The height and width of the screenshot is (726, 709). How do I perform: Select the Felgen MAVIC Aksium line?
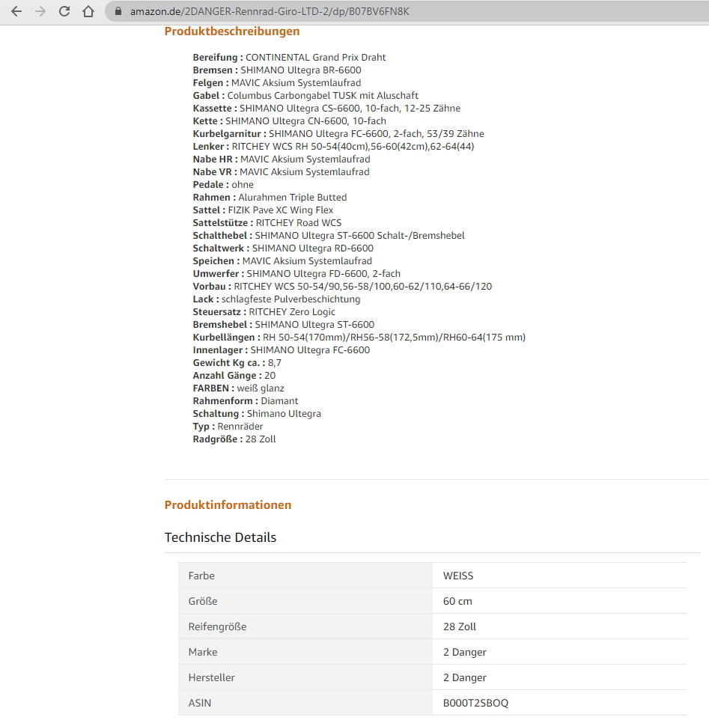pyautogui.click(x=277, y=83)
